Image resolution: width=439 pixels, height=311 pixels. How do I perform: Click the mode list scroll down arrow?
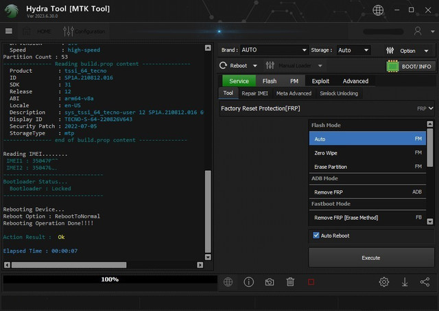(x=430, y=221)
